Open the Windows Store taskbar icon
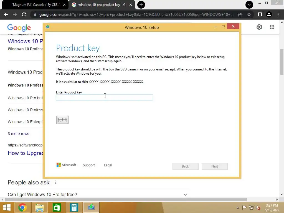The width and height of the screenshot is (284, 213). [57, 207]
